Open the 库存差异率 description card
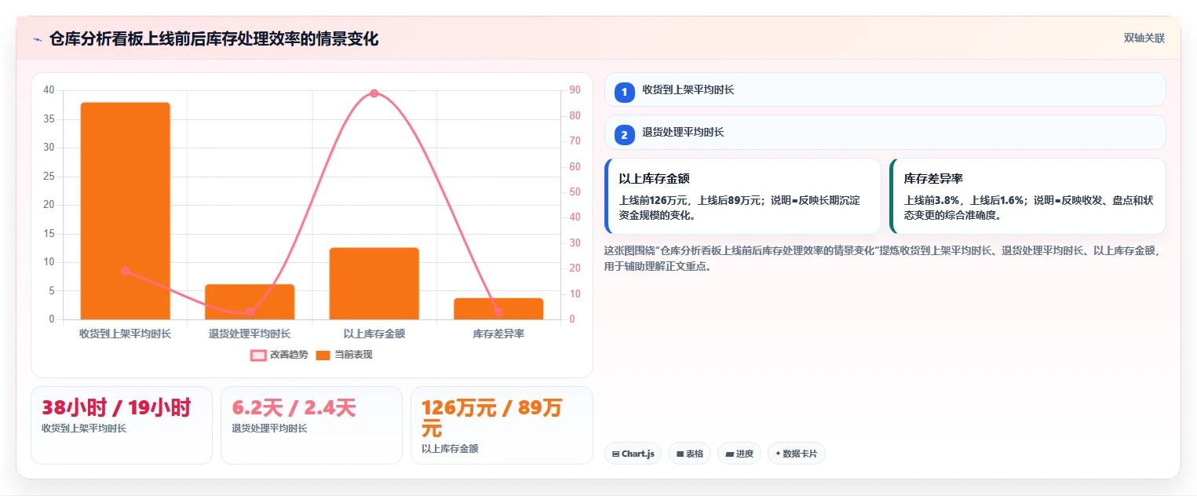Screen dimensions: 1197x496 pos(1027,196)
